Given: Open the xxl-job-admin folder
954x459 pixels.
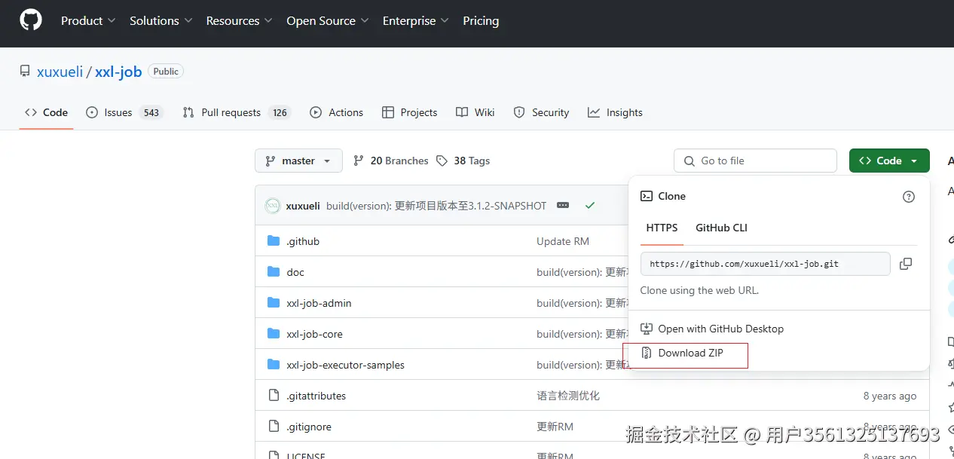Looking at the screenshot, I should coord(319,303).
